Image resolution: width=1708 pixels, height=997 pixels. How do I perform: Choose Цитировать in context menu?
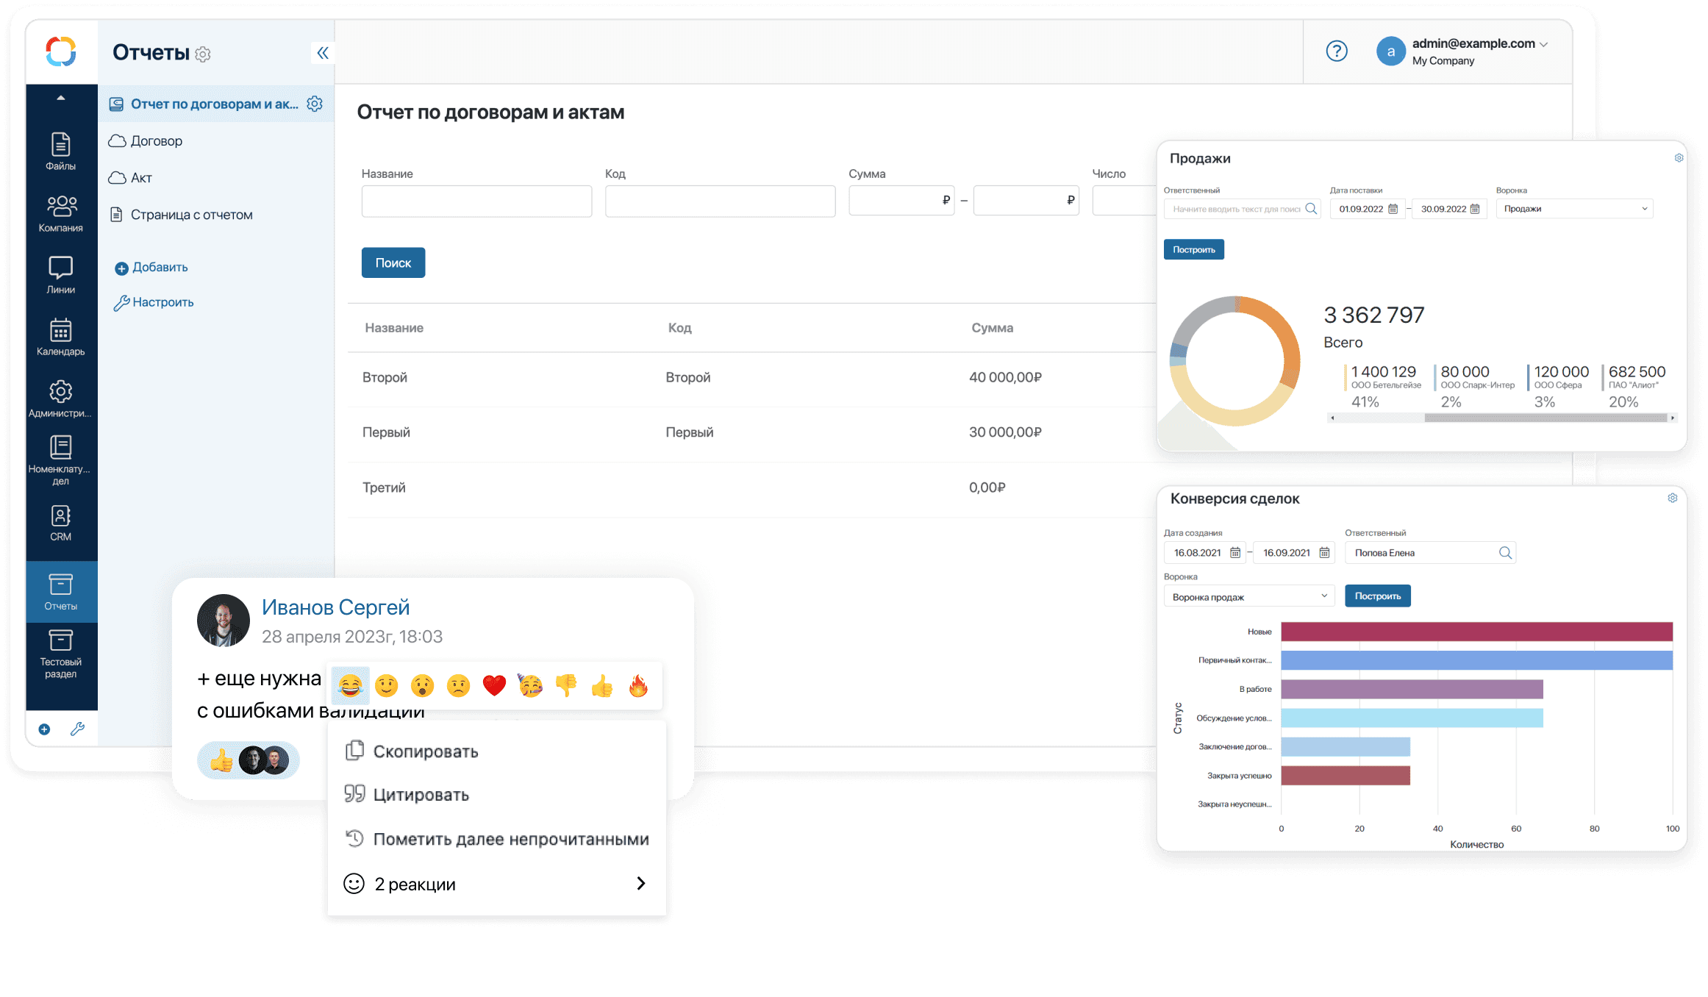(x=421, y=795)
